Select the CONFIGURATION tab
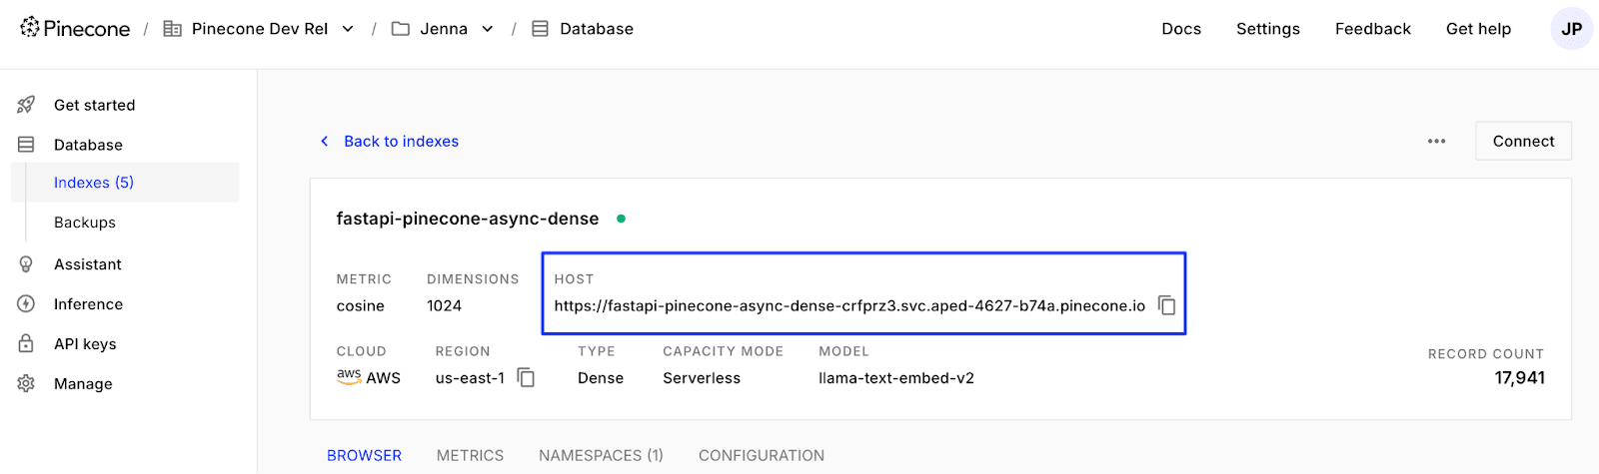1599x474 pixels. click(762, 455)
